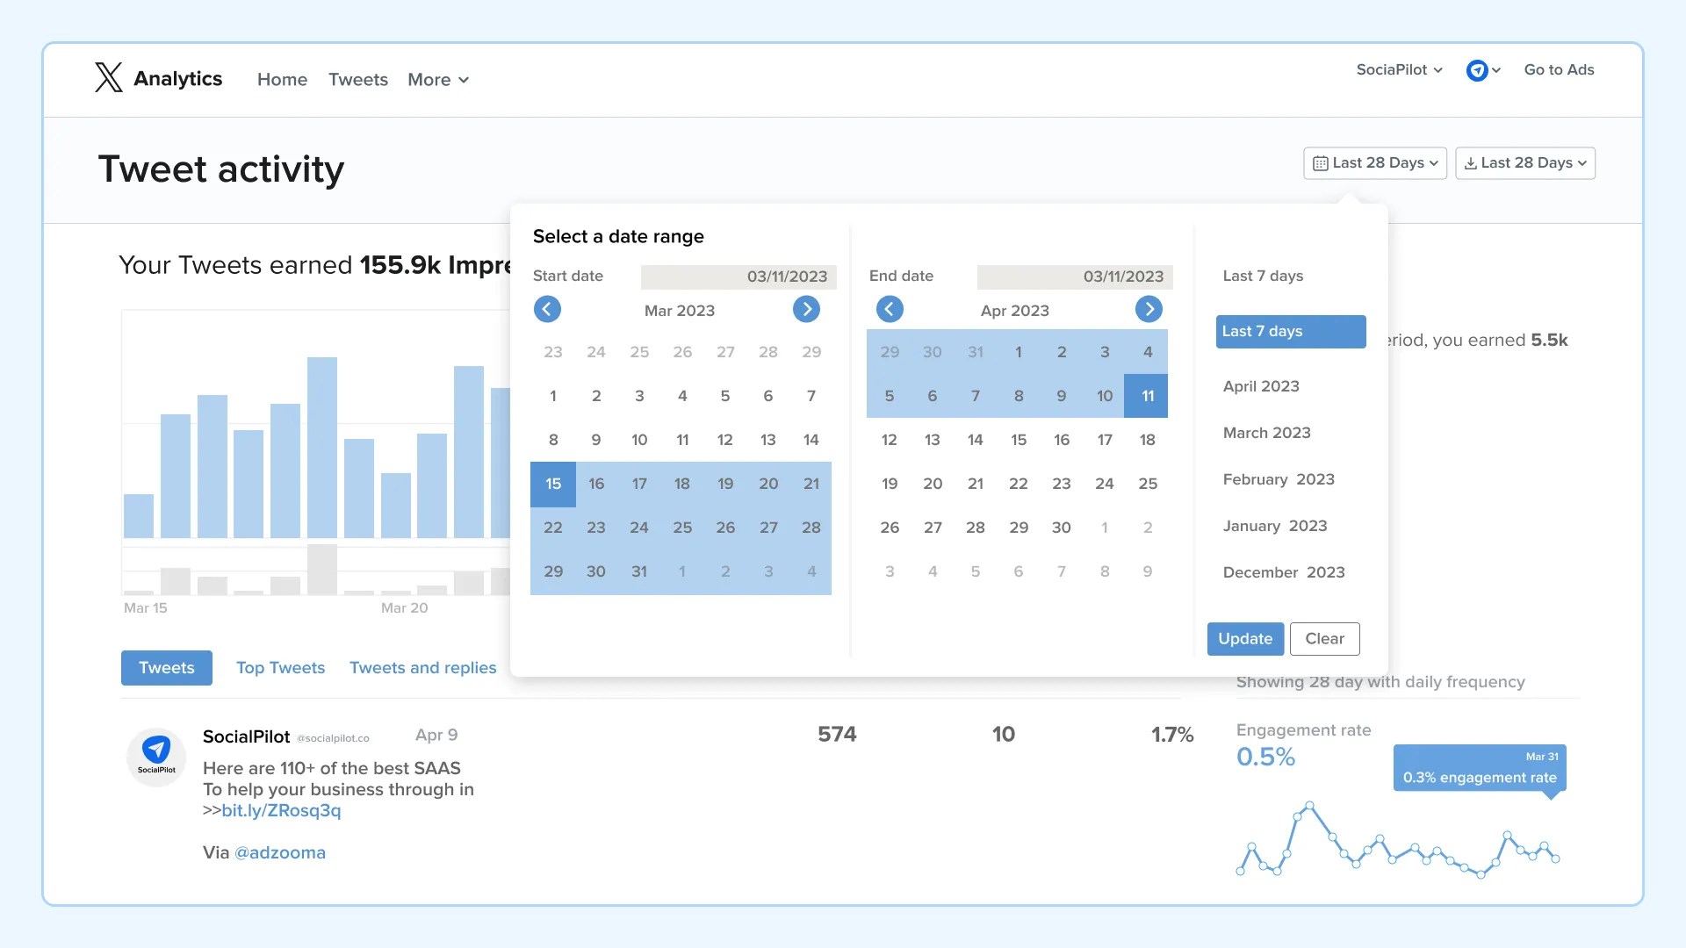Select March 15 in start calendar
The height and width of the screenshot is (948, 1686).
point(553,484)
